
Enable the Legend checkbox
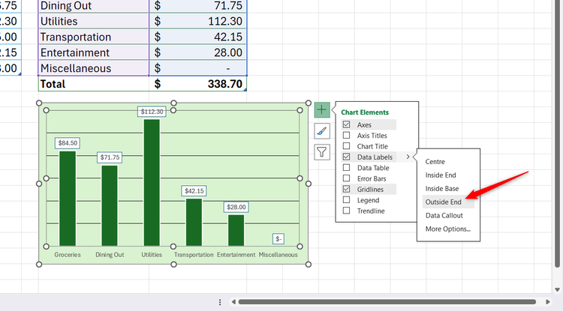(x=347, y=200)
